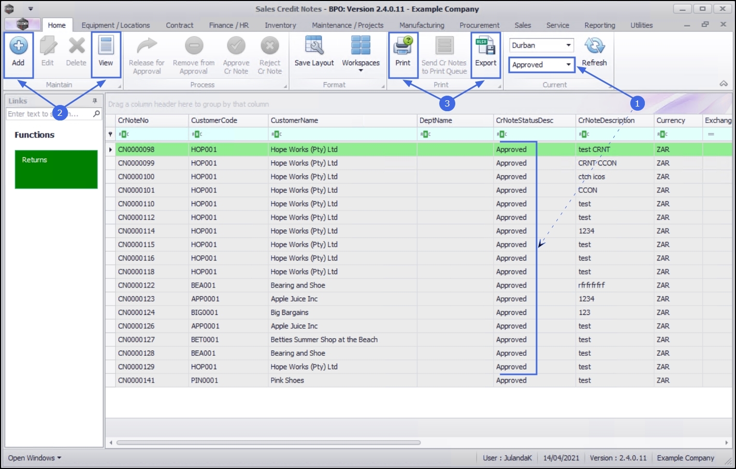The width and height of the screenshot is (736, 469).
Task: Select credit note CN0000098 row
Action: click(x=419, y=149)
